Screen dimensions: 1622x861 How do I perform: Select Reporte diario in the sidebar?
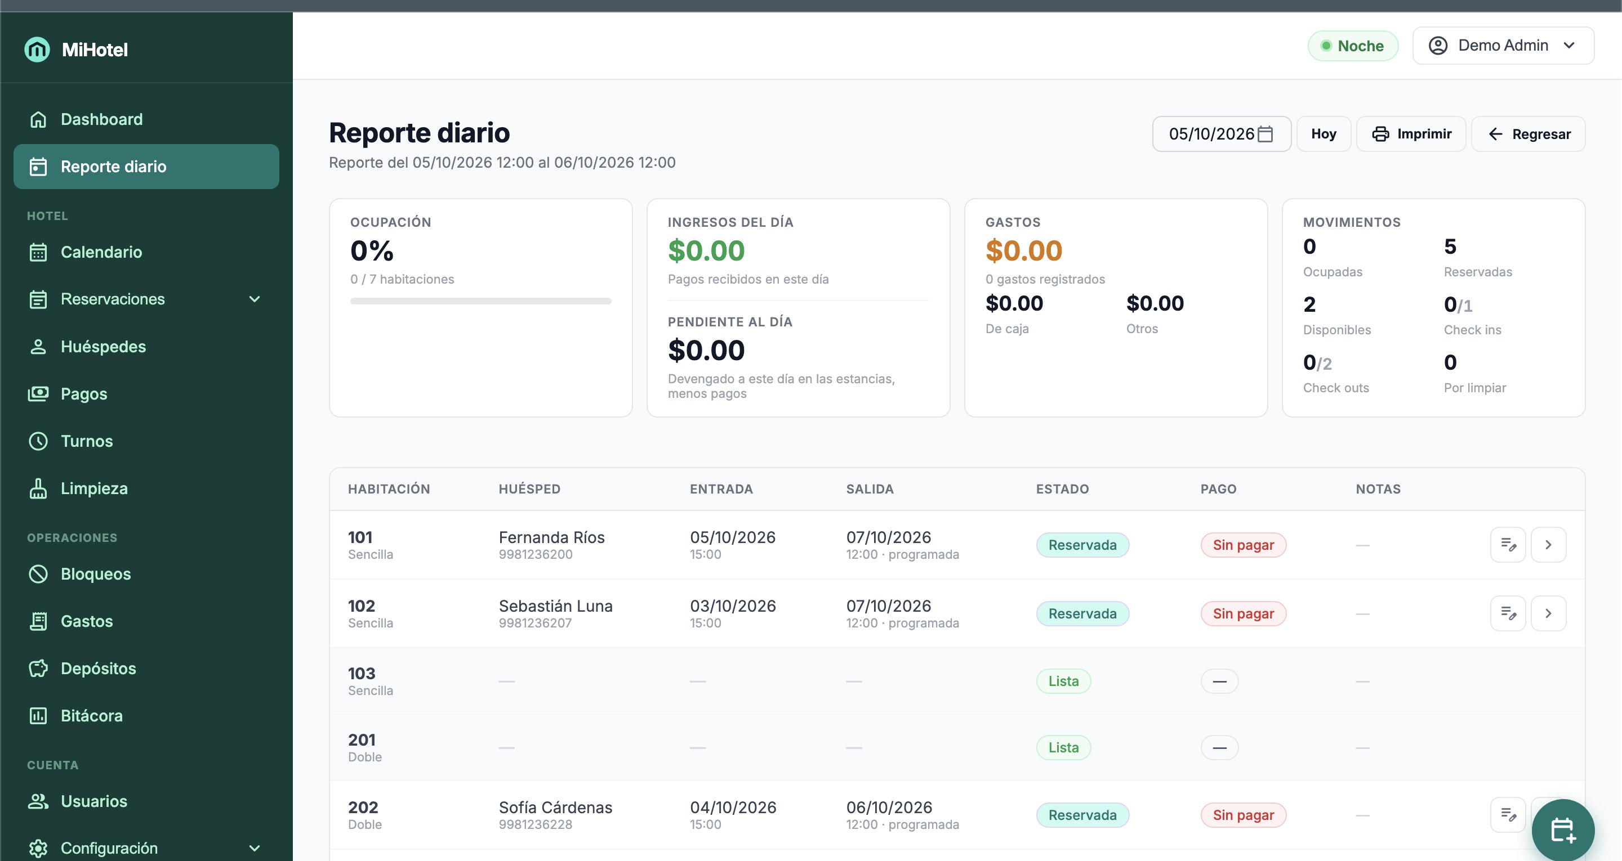146,166
